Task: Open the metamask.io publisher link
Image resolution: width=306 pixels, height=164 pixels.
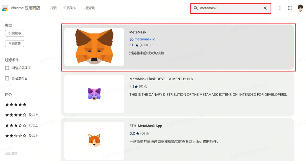Action: coord(145,39)
